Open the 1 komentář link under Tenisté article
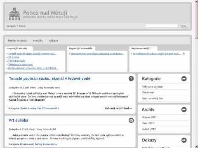Image resolution: width=198 pixels, height=148 pixels. (51, 108)
